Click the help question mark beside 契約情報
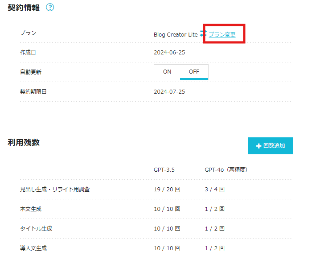324x264 pixels. click(50, 8)
